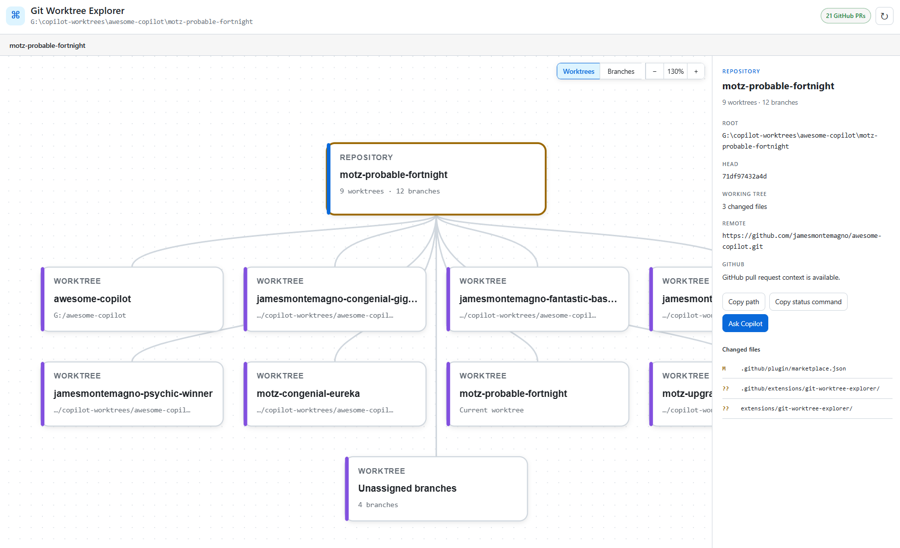
Task: Select the awesome-copilot worktree card
Action: tap(132, 299)
